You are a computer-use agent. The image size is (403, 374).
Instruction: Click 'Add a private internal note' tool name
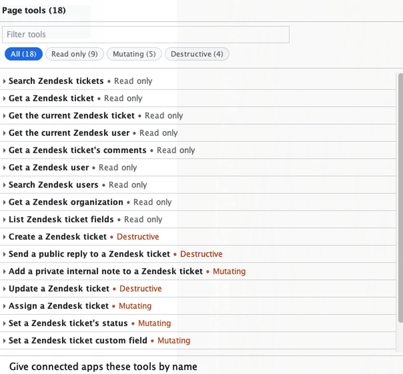[106, 271]
